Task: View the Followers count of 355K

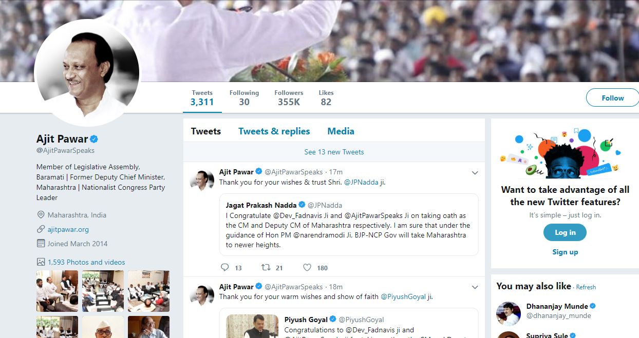Action: (x=289, y=97)
